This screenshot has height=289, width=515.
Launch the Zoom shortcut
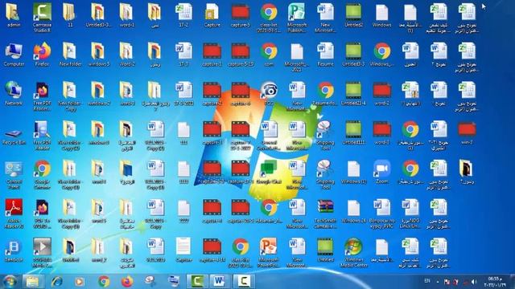click(x=382, y=173)
